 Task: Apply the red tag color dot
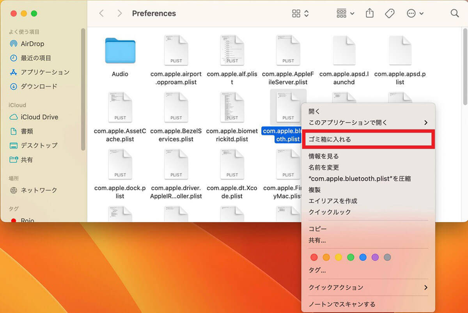click(x=314, y=257)
